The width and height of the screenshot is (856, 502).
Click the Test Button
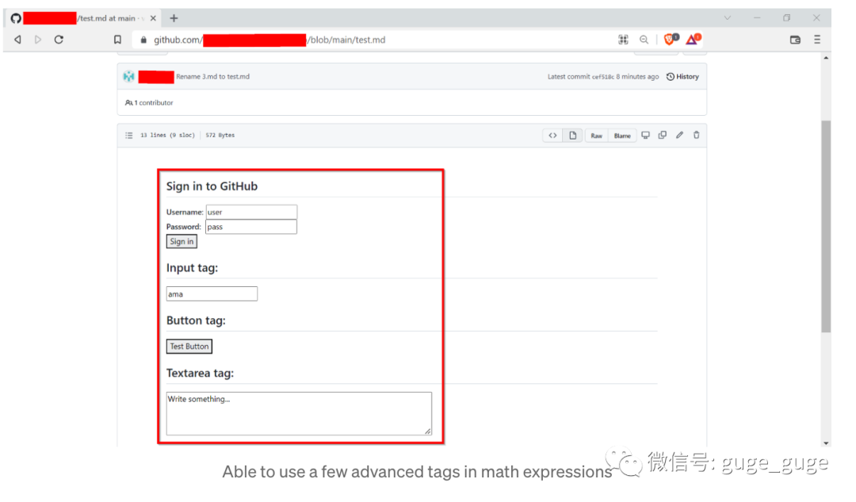(x=189, y=347)
